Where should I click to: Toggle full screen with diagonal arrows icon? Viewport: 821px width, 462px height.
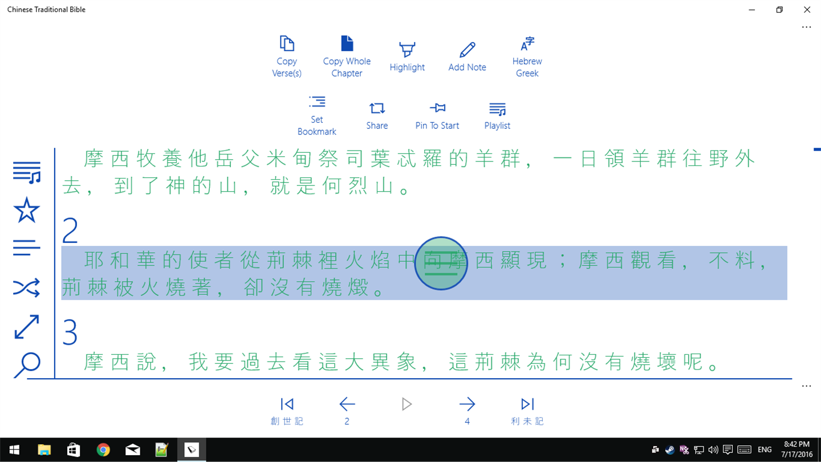click(27, 327)
